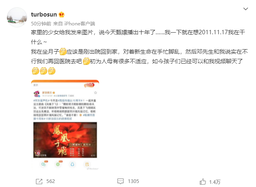Click the repost arrow icon

pyautogui.click(x=39, y=181)
